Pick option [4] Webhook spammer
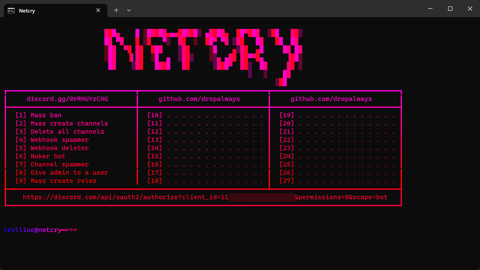 (x=53, y=140)
